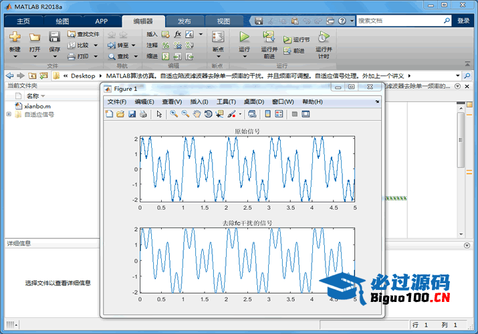Click the editor's vertical scrollbar
Viewport: 478px width, 334px height.
pos(461,140)
